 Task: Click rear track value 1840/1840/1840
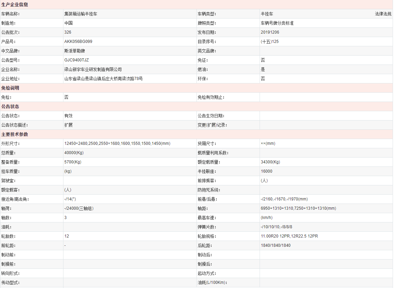click(x=275, y=245)
